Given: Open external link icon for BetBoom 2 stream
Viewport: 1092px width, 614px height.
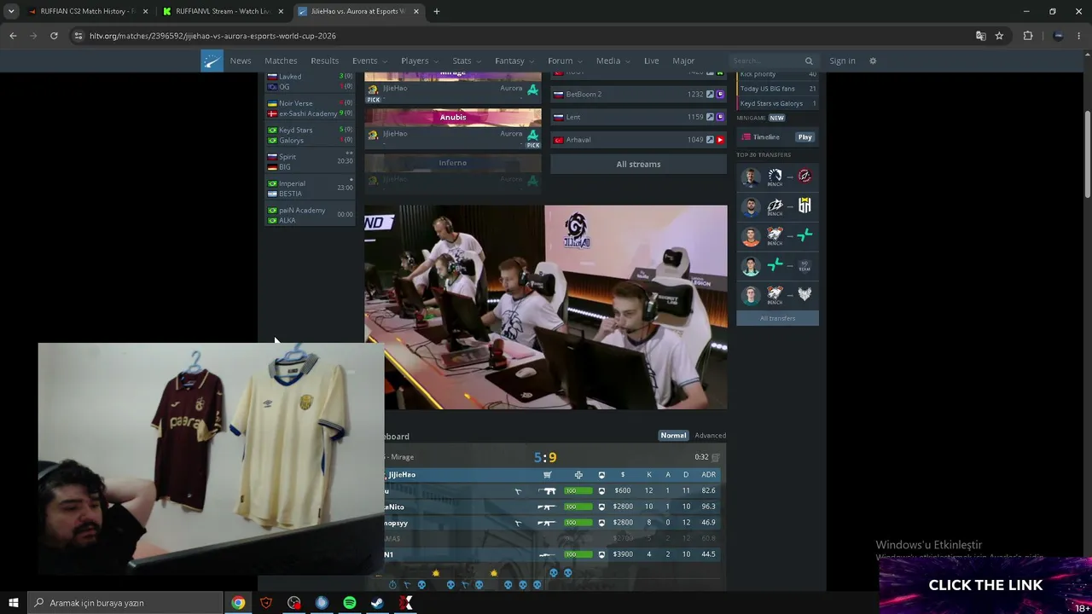Looking at the screenshot, I should pyautogui.click(x=710, y=94).
